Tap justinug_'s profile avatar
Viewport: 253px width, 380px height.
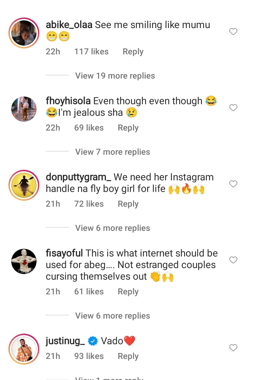tap(24, 349)
